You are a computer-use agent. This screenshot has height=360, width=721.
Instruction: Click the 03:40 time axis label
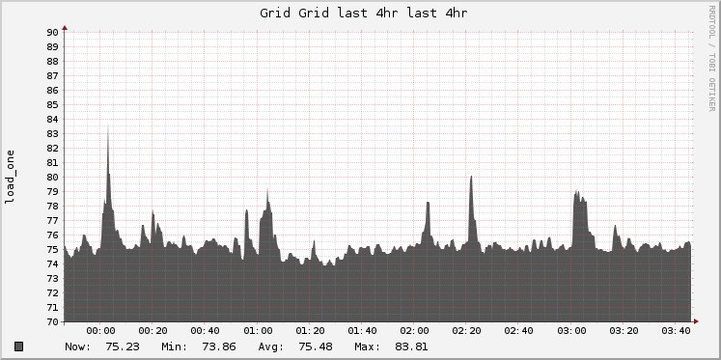pyautogui.click(x=676, y=331)
